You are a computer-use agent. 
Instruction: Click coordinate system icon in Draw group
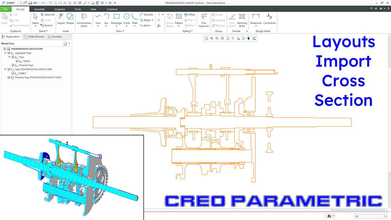pos(159,26)
